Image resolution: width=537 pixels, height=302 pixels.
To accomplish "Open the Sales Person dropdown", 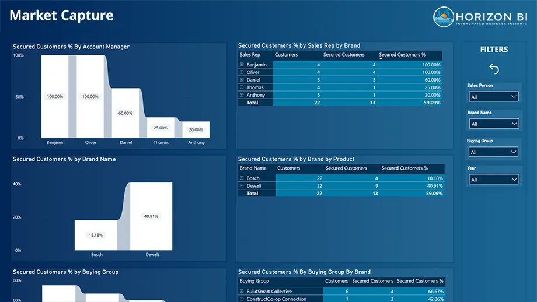I will [493, 97].
